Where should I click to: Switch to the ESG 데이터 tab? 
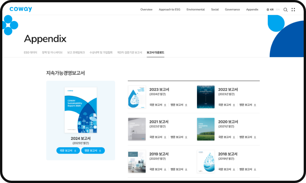coord(30,52)
